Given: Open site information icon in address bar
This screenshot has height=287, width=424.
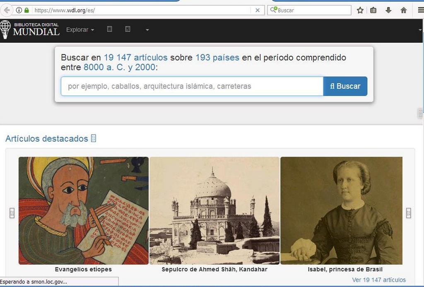Looking at the screenshot, I should coord(19,10).
